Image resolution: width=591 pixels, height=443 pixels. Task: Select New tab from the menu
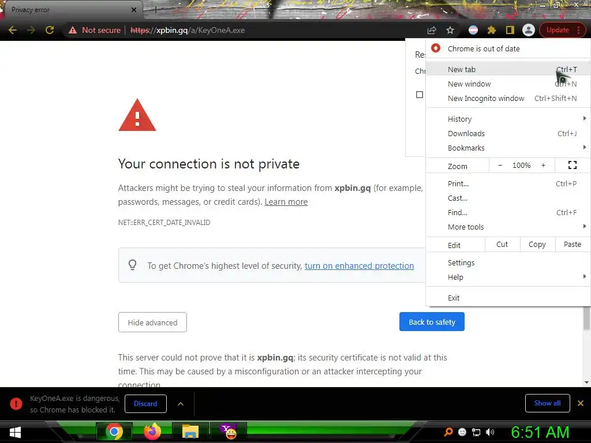[508, 69]
